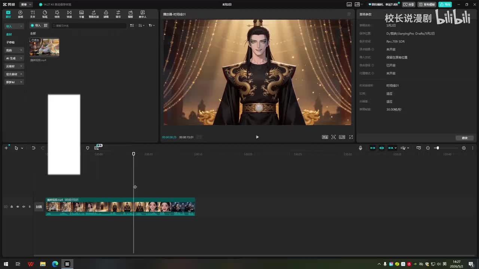Click the 封面 cover button
The height and width of the screenshot is (269, 479).
pyautogui.click(x=39, y=207)
